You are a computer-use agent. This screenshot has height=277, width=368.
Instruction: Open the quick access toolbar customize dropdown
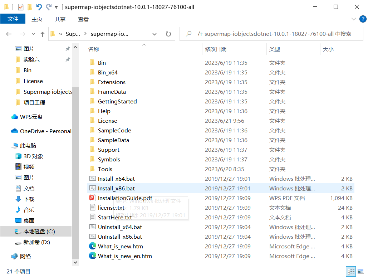click(57, 8)
